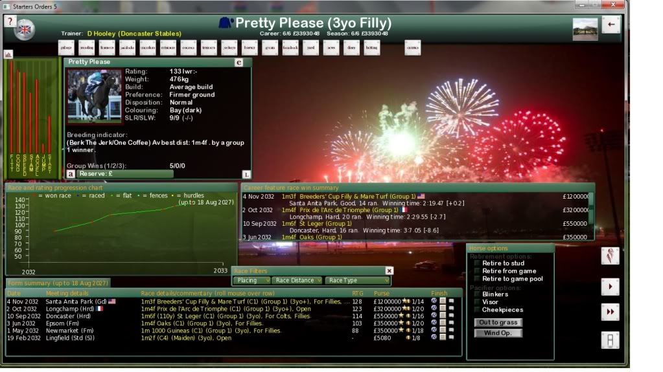Check Retire from game option
The image size is (663, 372).
click(x=477, y=270)
